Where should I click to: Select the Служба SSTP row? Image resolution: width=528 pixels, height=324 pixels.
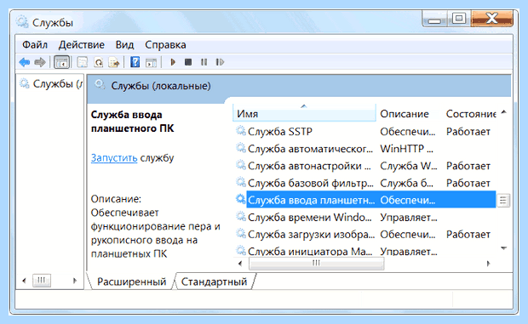(365, 132)
